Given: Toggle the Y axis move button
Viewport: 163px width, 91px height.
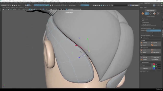Looking at the screenshot, I should click(x=154, y=66).
